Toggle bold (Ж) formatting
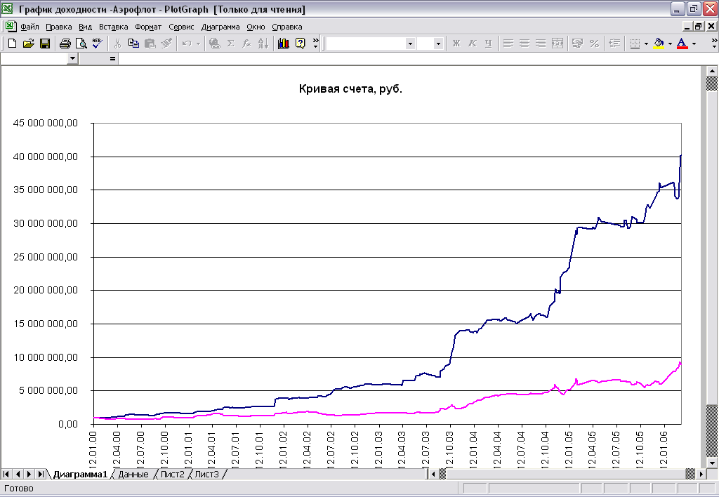This screenshot has width=719, height=497. click(x=456, y=44)
